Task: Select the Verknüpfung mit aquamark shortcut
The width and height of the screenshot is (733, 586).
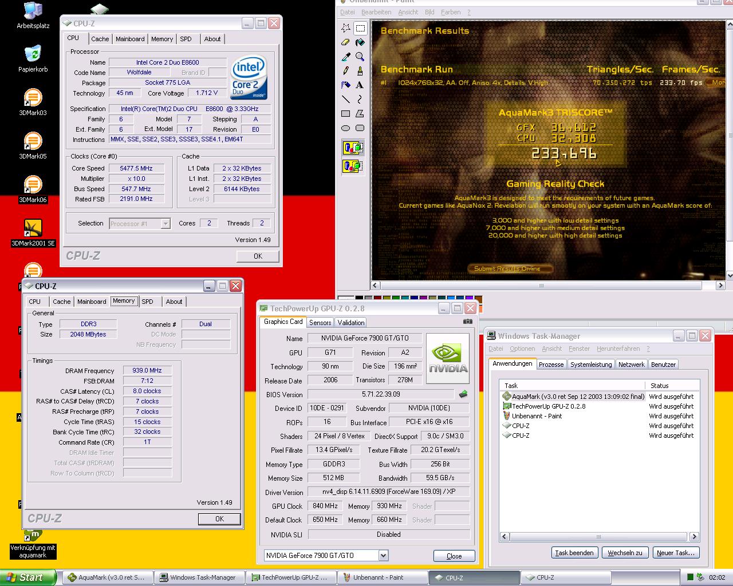Action: coord(33,544)
